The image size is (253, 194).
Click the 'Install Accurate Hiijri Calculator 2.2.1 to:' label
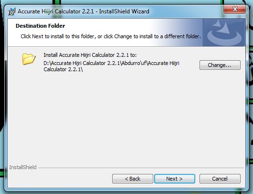pos(90,55)
